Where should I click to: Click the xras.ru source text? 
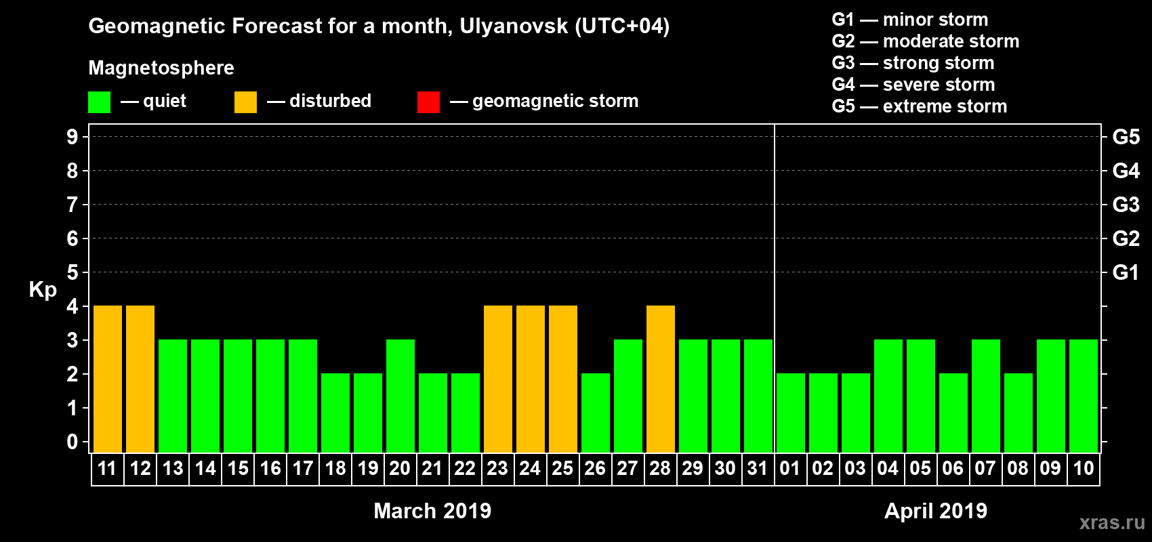pos(1112,522)
